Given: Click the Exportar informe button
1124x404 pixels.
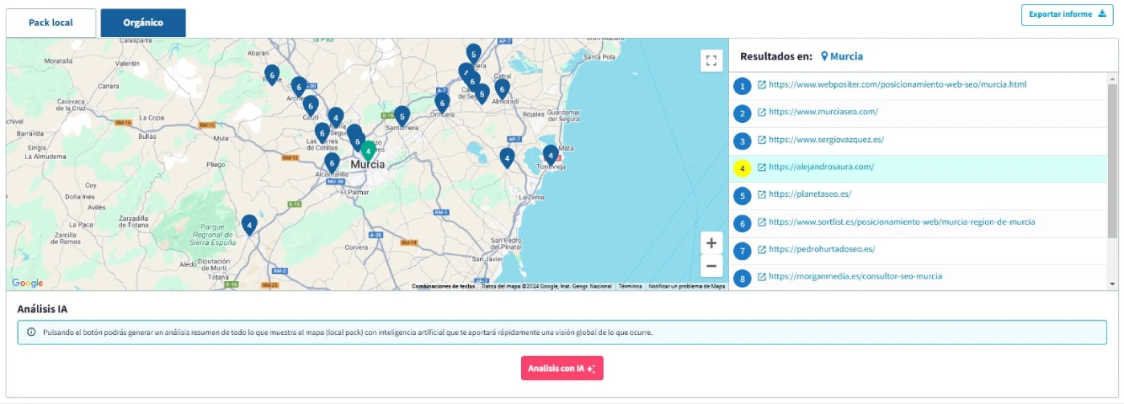Looking at the screenshot, I should pyautogui.click(x=1067, y=14).
